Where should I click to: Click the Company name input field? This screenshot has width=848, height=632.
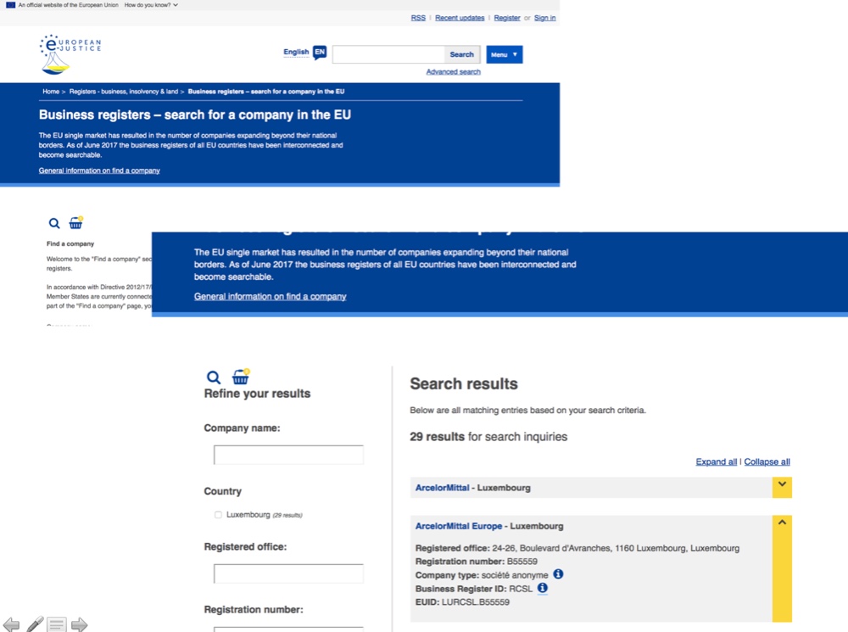click(x=288, y=455)
